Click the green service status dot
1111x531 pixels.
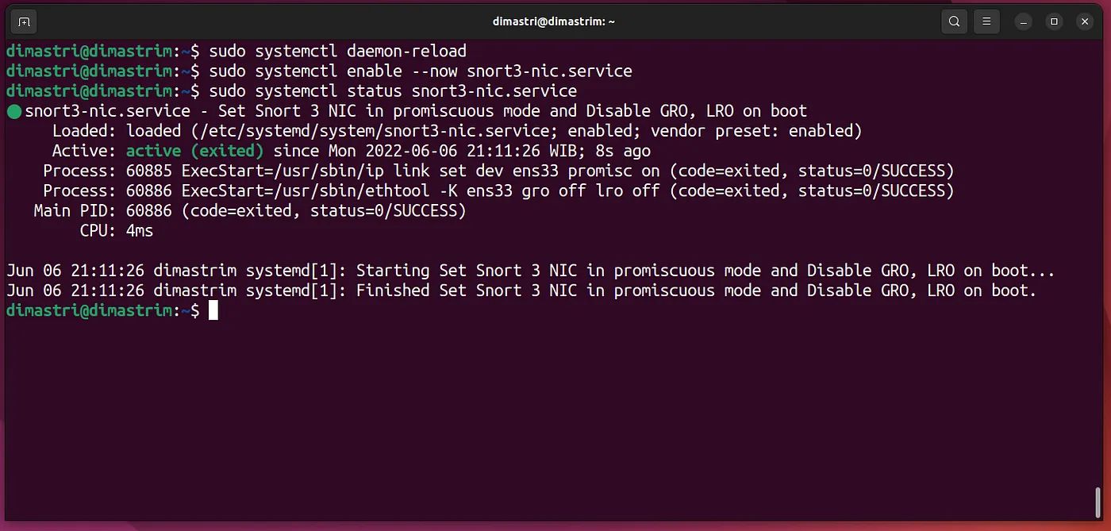pyautogui.click(x=13, y=112)
